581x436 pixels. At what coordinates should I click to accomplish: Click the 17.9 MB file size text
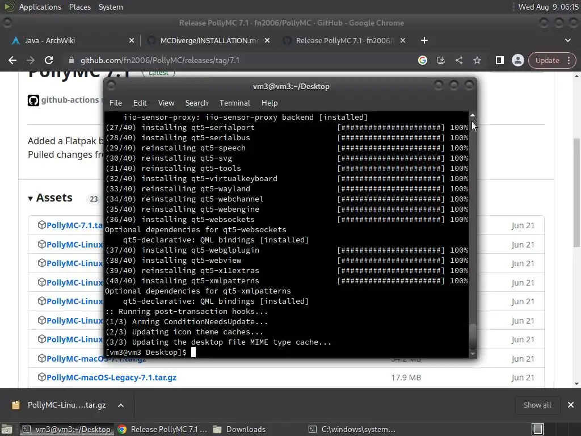pos(406,378)
